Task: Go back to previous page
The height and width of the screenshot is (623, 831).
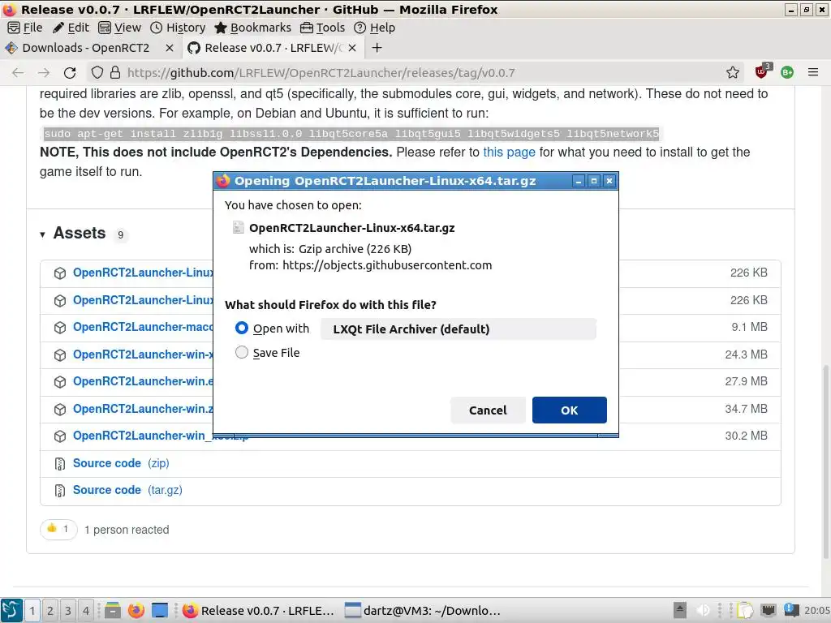Action: click(18, 72)
